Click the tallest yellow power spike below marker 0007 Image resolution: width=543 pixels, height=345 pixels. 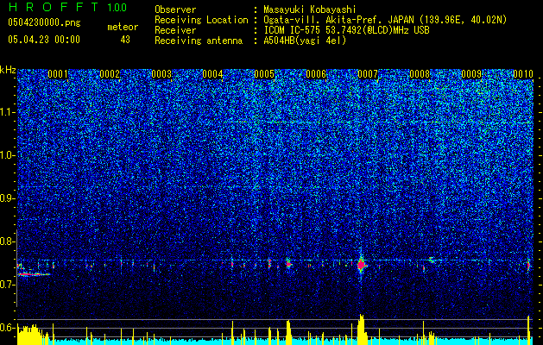point(362,329)
